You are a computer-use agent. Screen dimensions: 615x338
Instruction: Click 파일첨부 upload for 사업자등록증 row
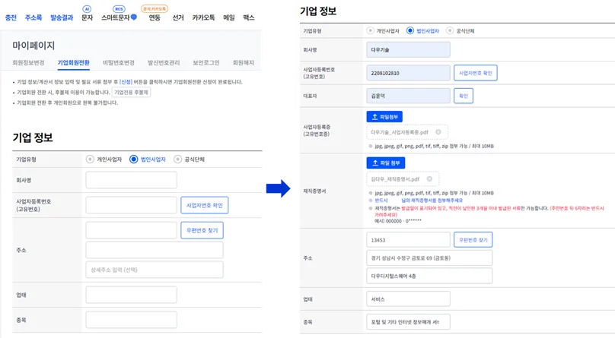pyautogui.click(x=384, y=117)
